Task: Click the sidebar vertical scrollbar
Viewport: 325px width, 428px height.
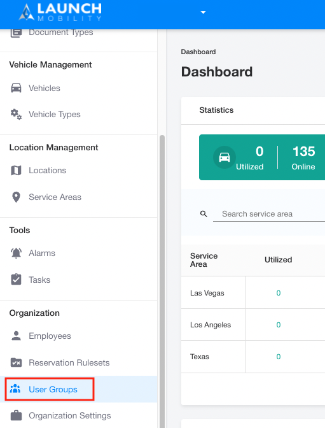Action: (162, 281)
